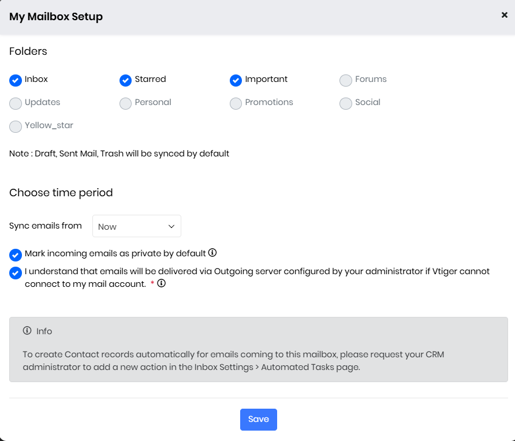This screenshot has height=441, width=515.
Task: Close the My Mailbox Setup dialog
Action: click(504, 15)
